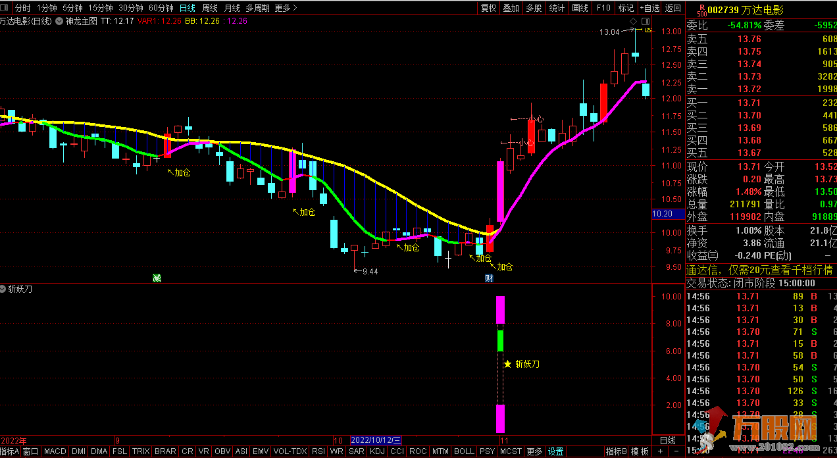Click the 标记 mark button

click(626, 8)
